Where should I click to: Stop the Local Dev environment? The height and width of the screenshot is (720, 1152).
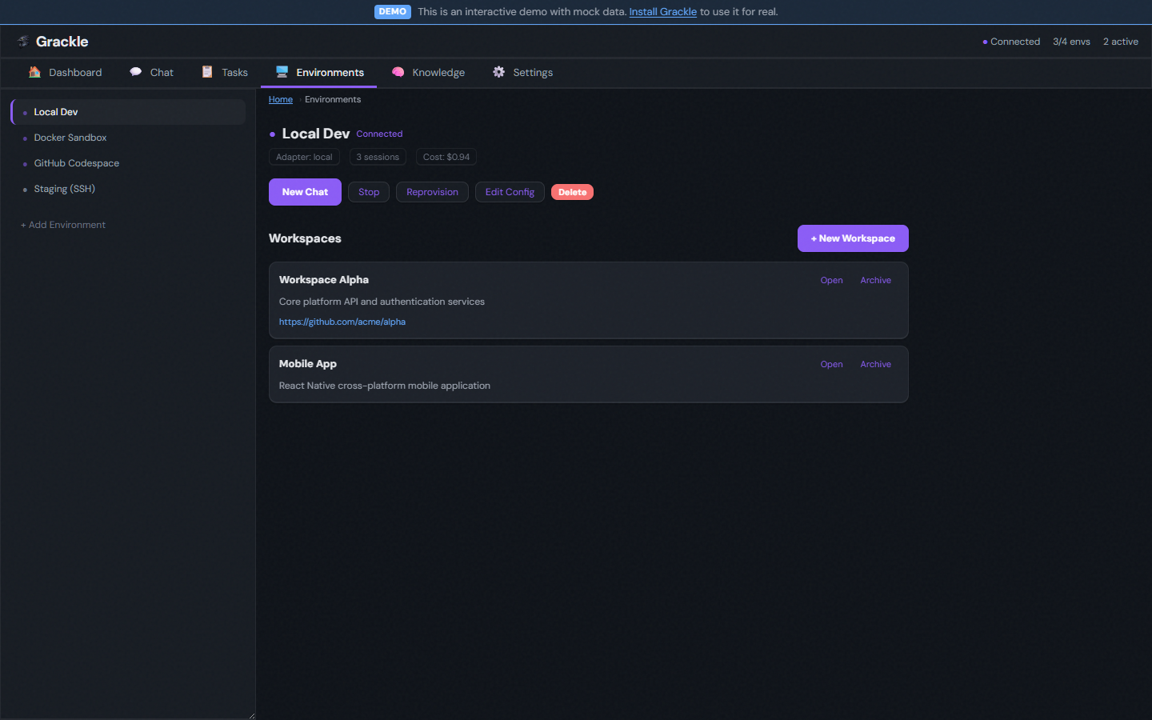(x=368, y=192)
